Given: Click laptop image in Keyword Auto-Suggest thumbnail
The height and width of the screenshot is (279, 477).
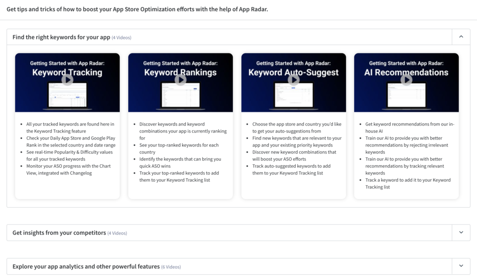Looking at the screenshot, I should point(293,96).
